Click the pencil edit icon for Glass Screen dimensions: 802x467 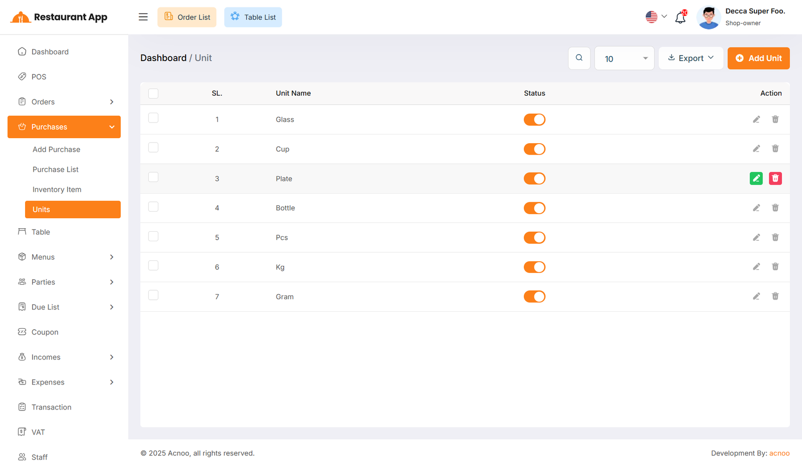[756, 119]
